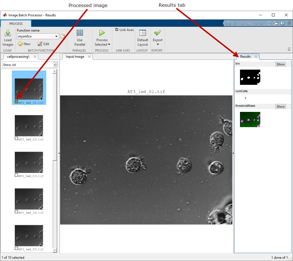Click the bw black-and-white result thumbnail

coord(250,77)
